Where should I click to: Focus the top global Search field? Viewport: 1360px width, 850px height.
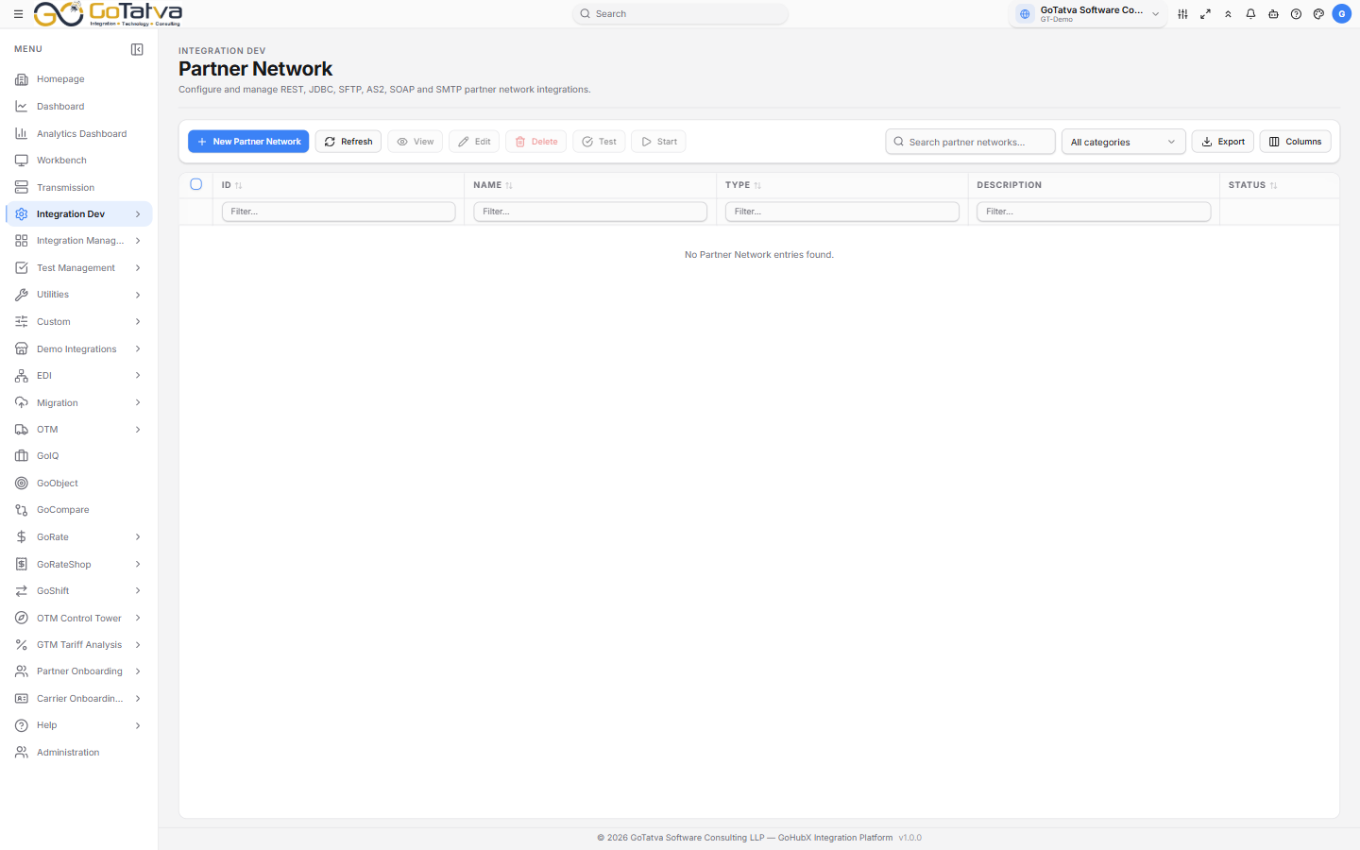(x=680, y=14)
